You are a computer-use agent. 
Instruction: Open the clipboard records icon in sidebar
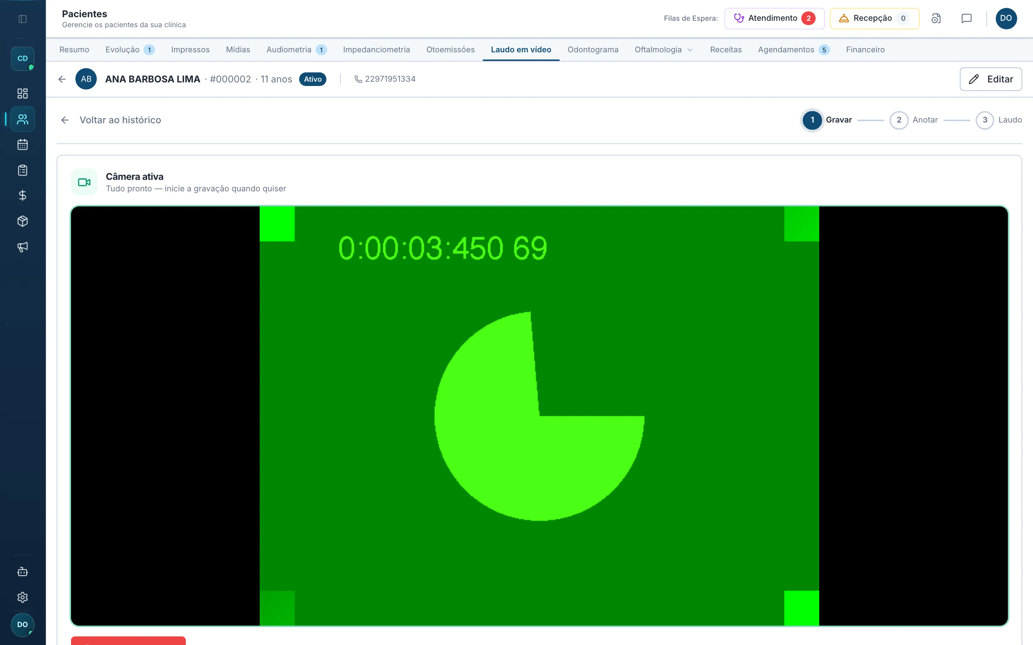(23, 170)
